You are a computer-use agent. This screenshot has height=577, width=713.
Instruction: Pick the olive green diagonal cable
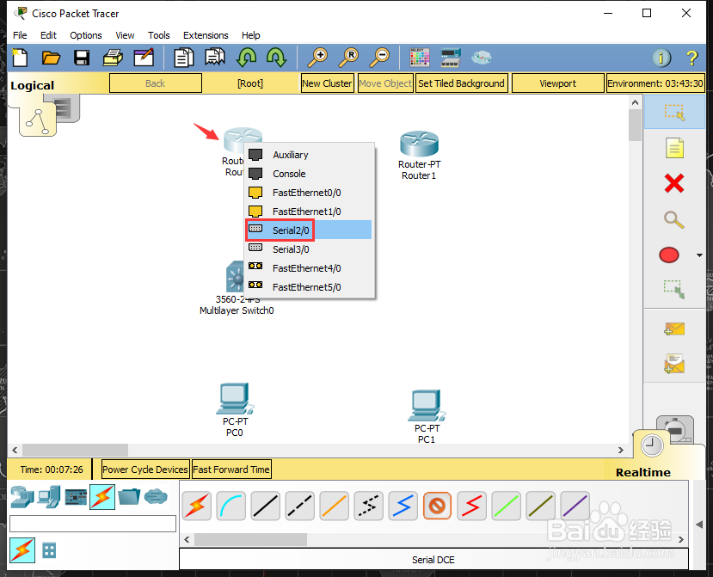(541, 506)
